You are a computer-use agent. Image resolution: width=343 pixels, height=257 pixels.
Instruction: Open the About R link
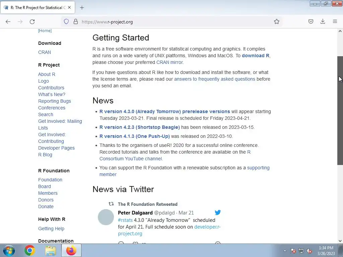click(47, 74)
